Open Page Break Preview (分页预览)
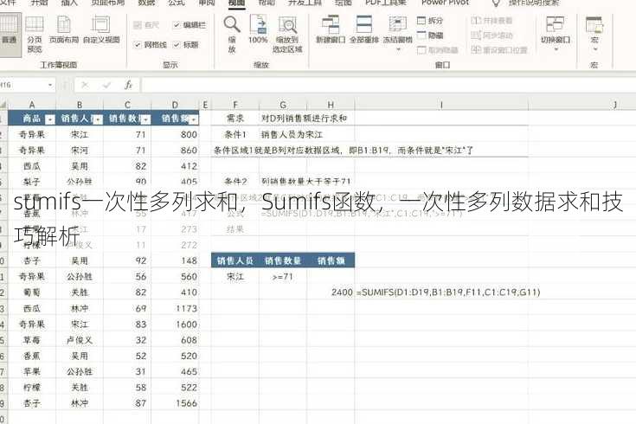This screenshot has height=424, width=636. pos(35,34)
